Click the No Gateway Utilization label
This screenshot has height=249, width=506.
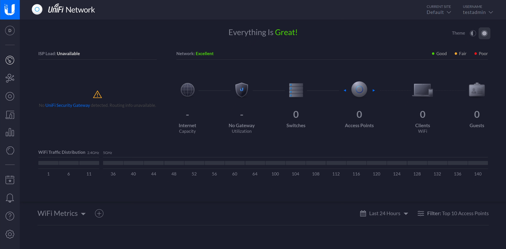click(241, 128)
